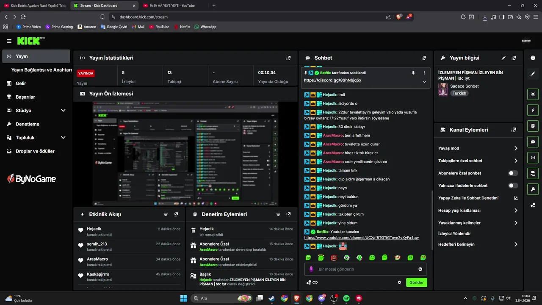Viewport: 542px width, 305px height.
Task: Open filter options in Denetim Eylemleri
Action: (x=278, y=214)
